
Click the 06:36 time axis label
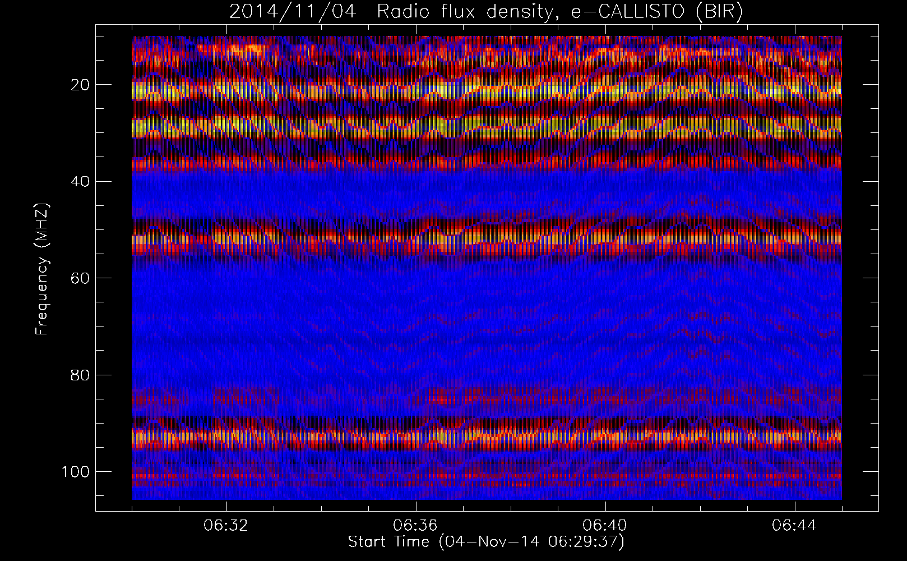[416, 526]
